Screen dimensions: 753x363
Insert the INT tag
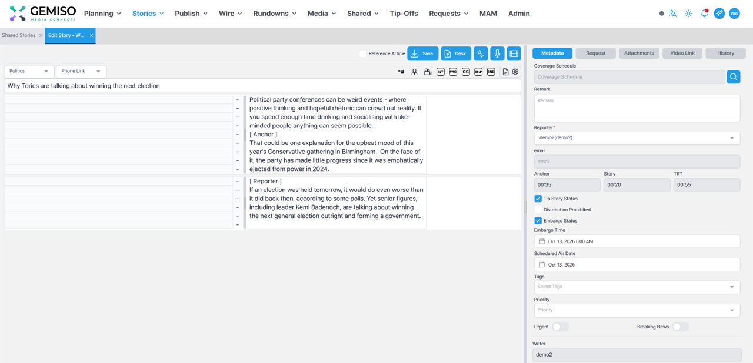(440, 72)
